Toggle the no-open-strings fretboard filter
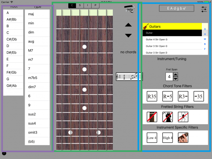Image resolution: width=212 pixels, height=159 pixels. pos(152,117)
